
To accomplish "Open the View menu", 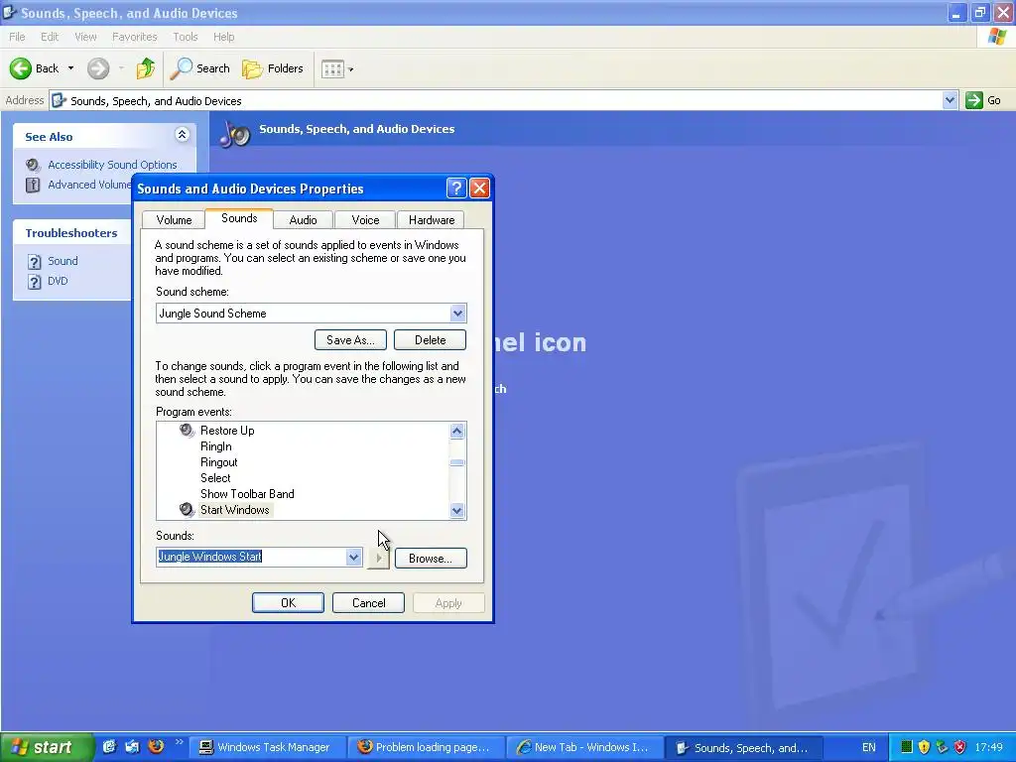I will [x=85, y=37].
